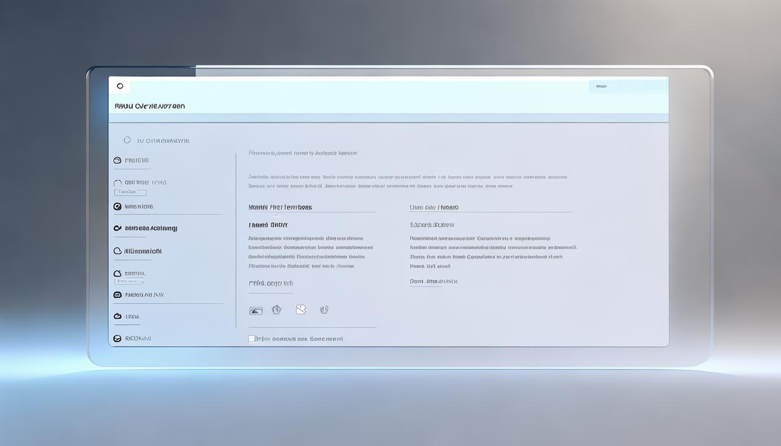
Task: Select the hand icon in the icon row
Action: click(277, 310)
